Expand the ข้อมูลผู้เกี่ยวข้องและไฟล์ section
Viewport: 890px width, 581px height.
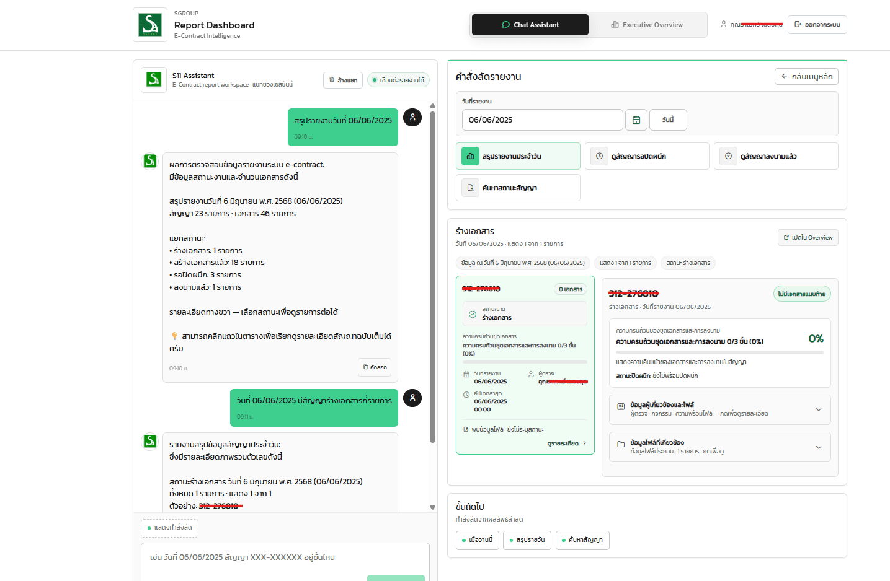pos(719,409)
